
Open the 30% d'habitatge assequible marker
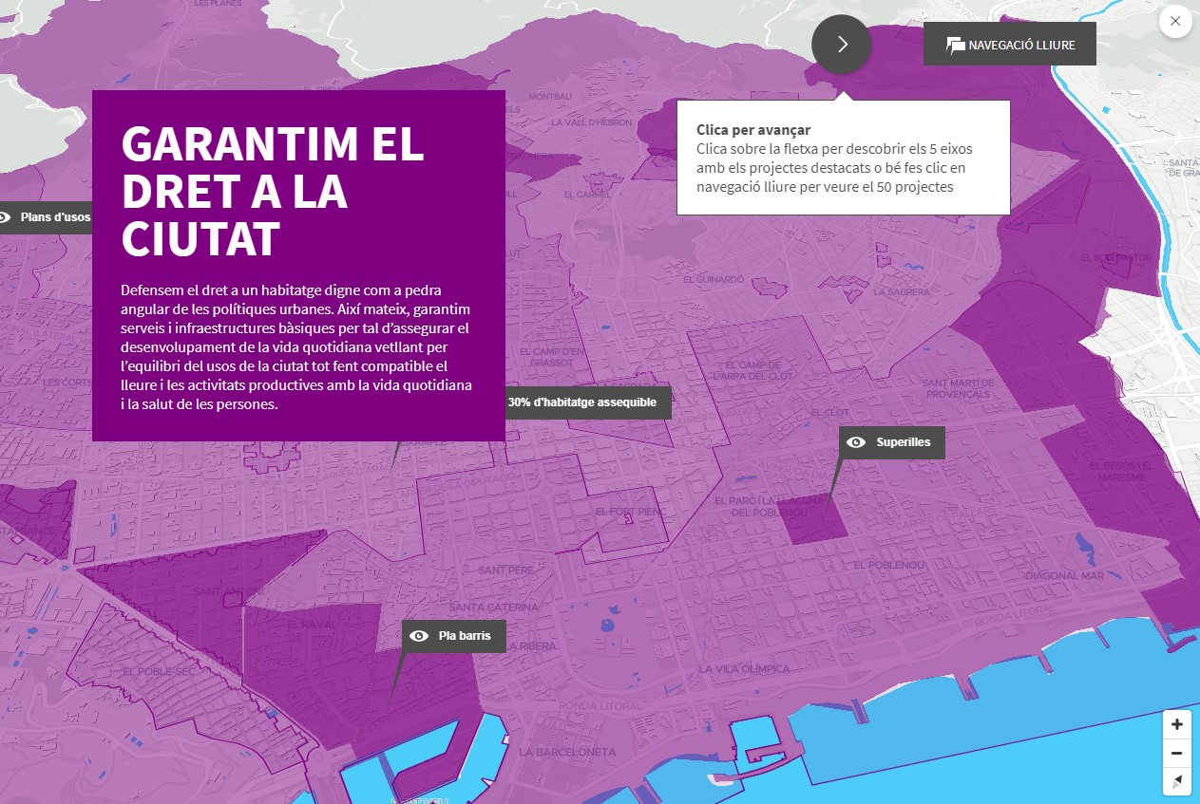click(581, 402)
